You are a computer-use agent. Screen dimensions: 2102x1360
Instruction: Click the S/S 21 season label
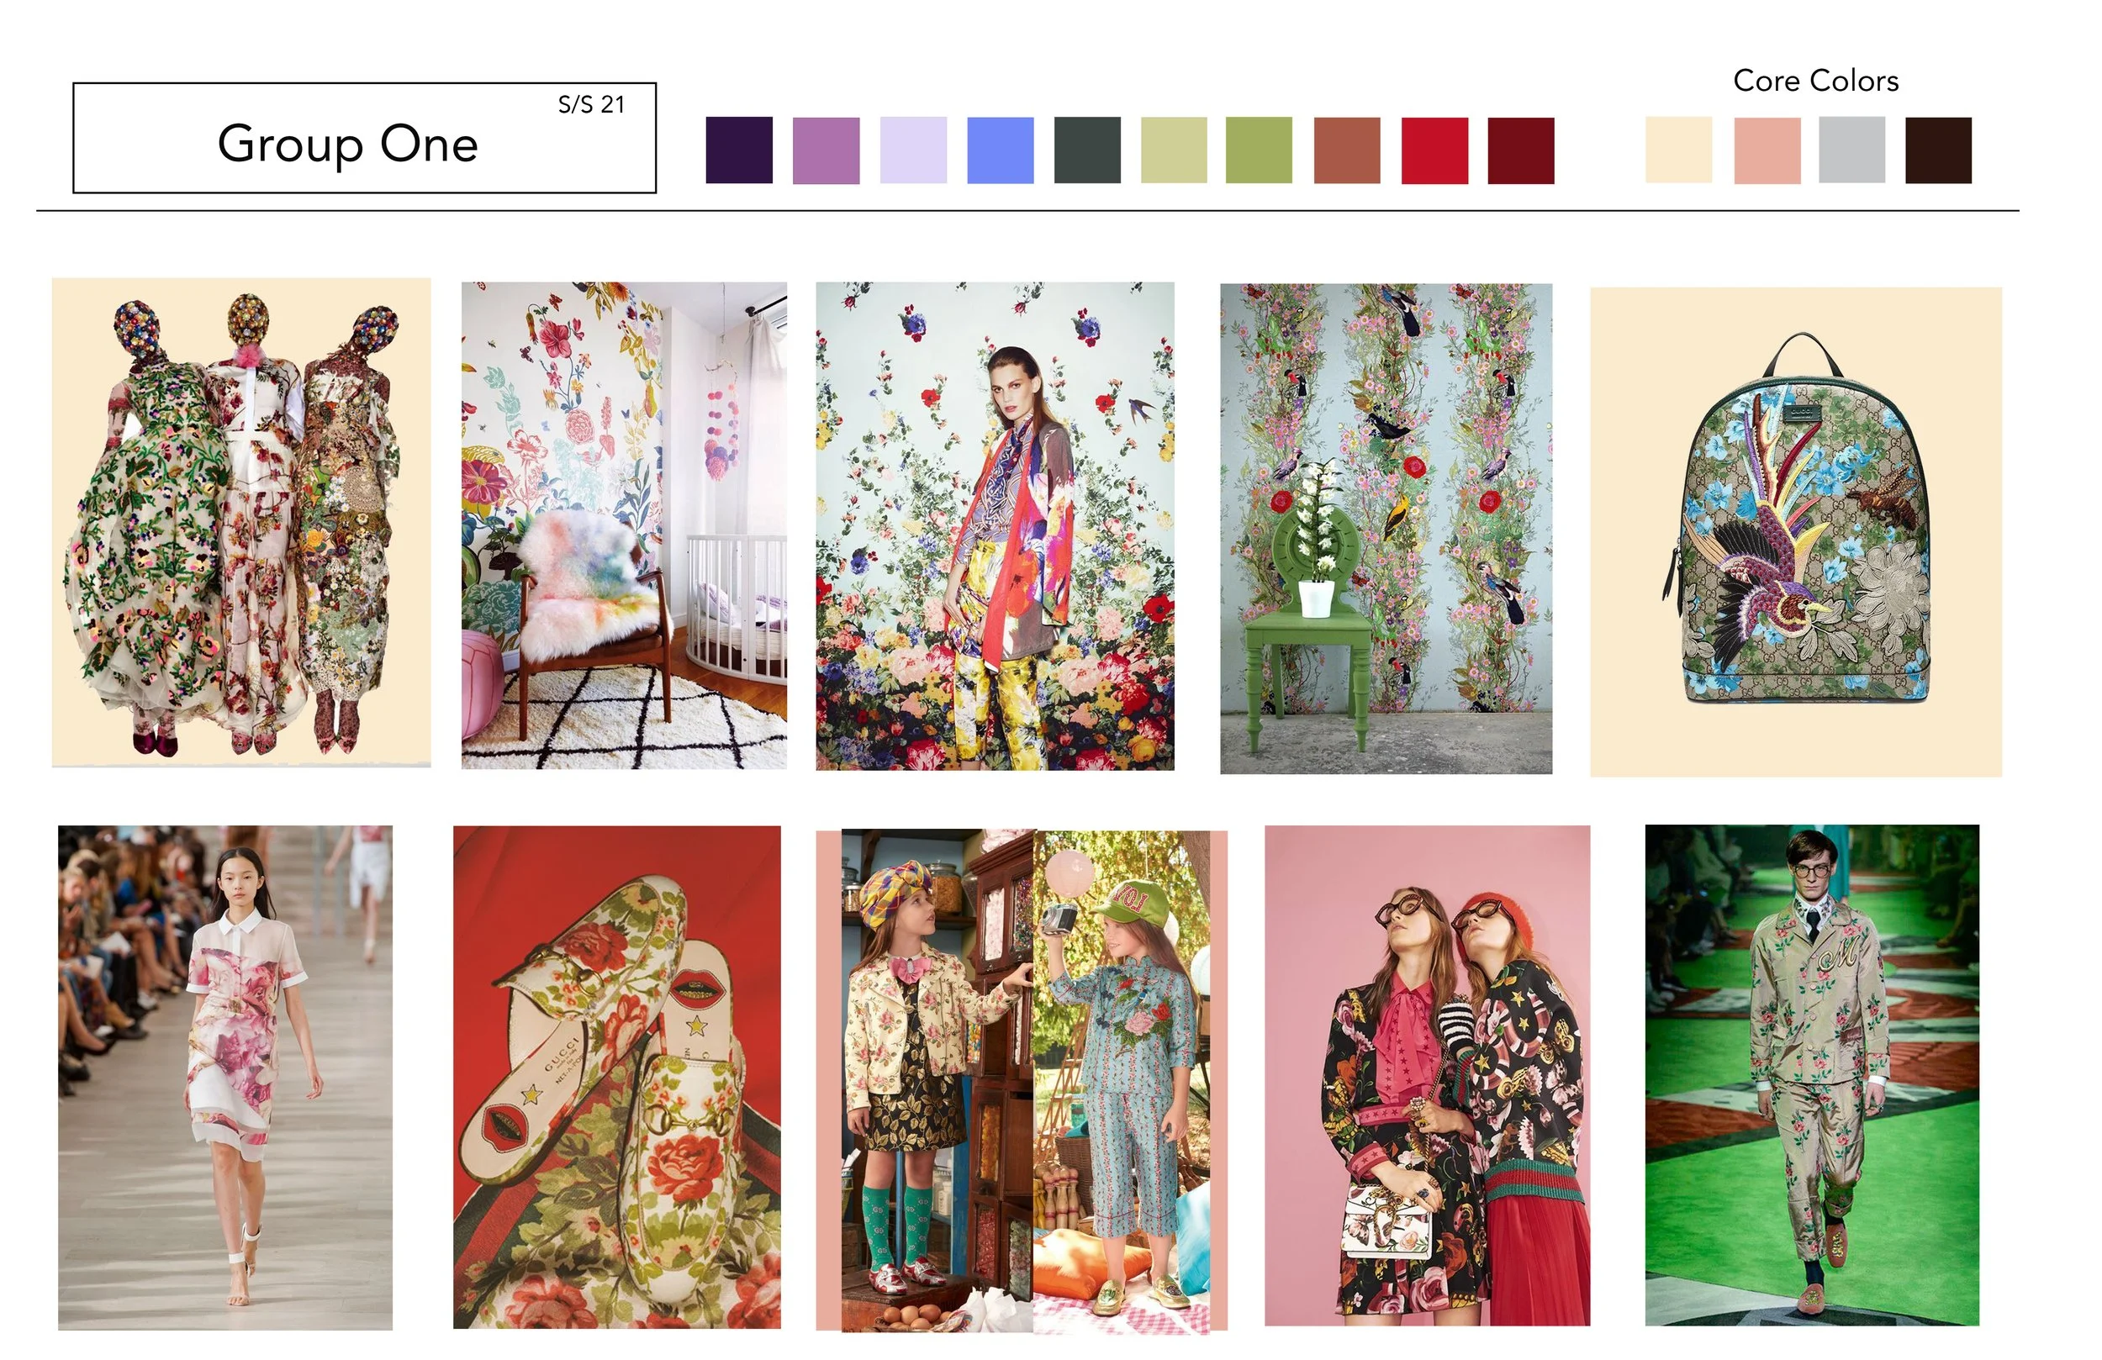pos(591,105)
